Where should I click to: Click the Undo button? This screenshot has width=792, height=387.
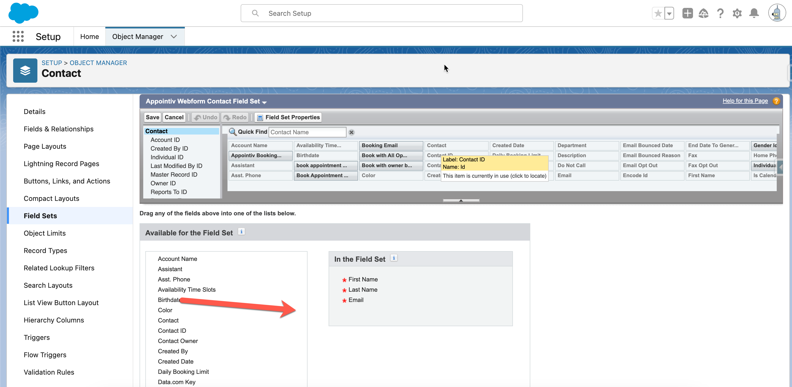pos(205,117)
